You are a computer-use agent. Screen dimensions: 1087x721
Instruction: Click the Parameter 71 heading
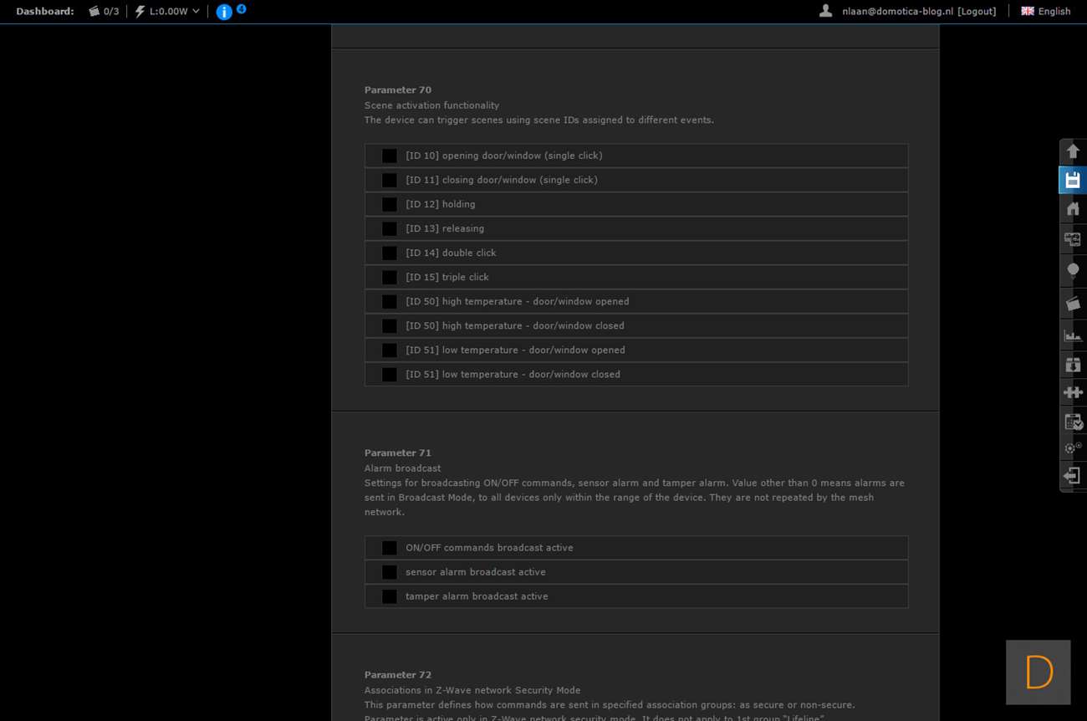[x=398, y=453]
